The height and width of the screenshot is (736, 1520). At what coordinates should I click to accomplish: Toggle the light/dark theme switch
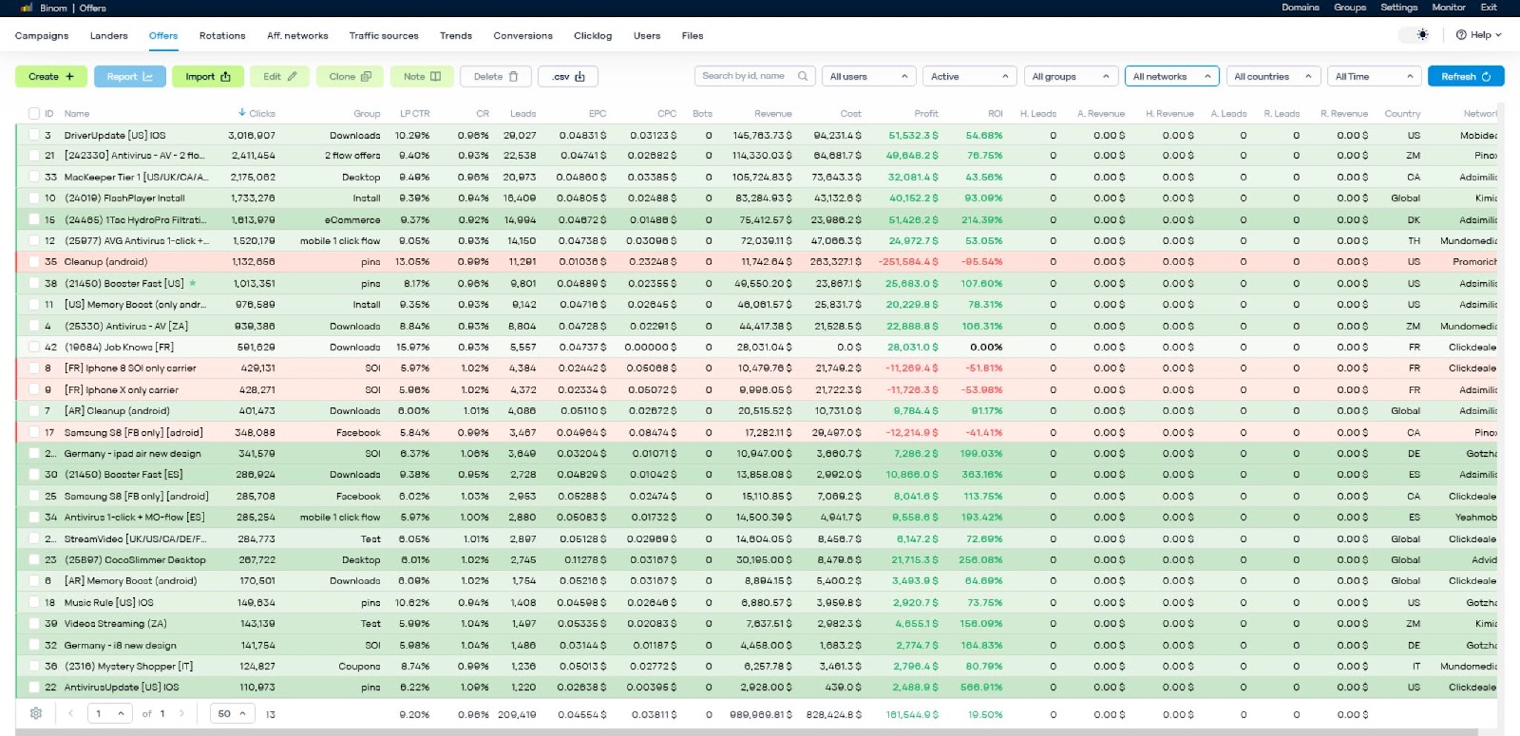click(x=1415, y=35)
